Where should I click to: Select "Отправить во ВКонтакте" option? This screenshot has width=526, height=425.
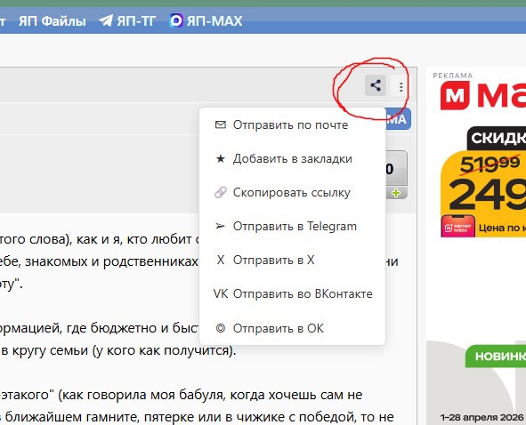pyautogui.click(x=293, y=294)
